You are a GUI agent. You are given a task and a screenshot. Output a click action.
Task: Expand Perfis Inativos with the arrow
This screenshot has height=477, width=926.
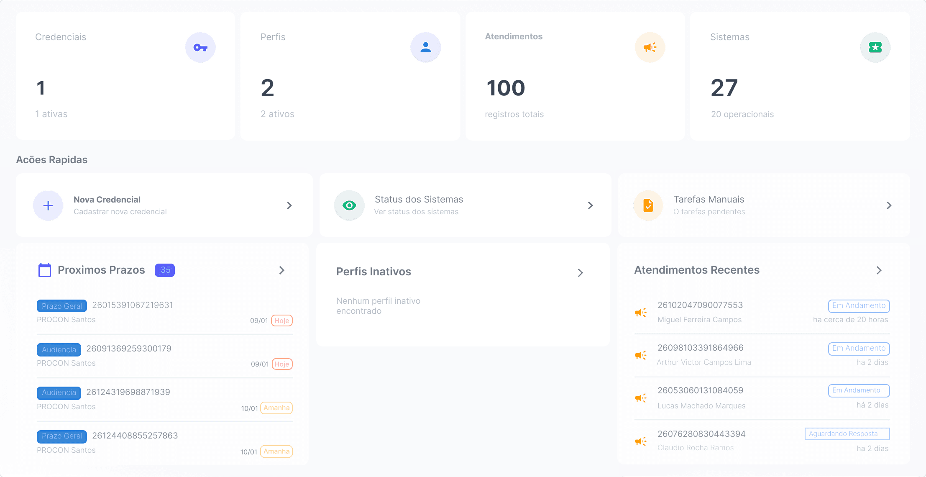[x=580, y=273]
